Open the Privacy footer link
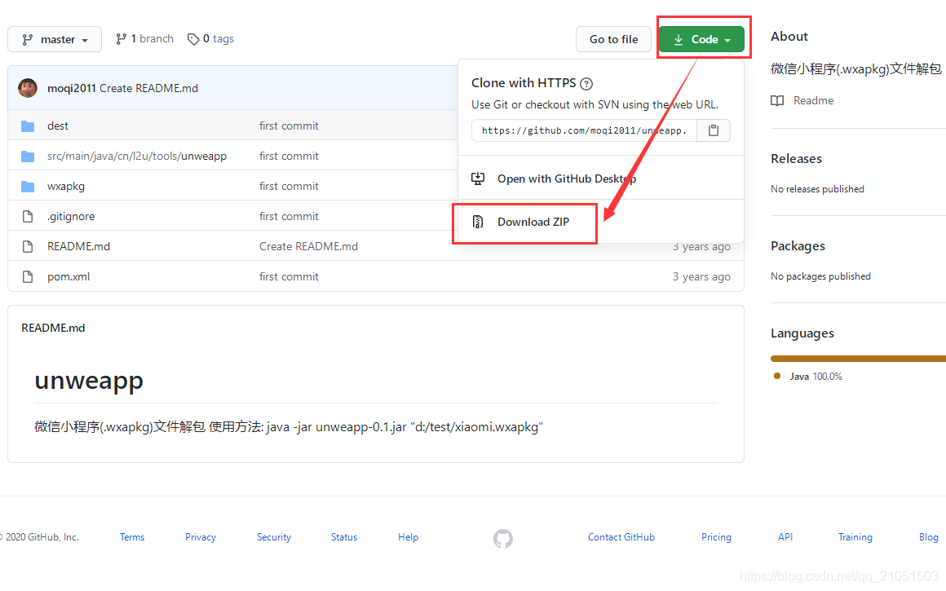 point(201,536)
